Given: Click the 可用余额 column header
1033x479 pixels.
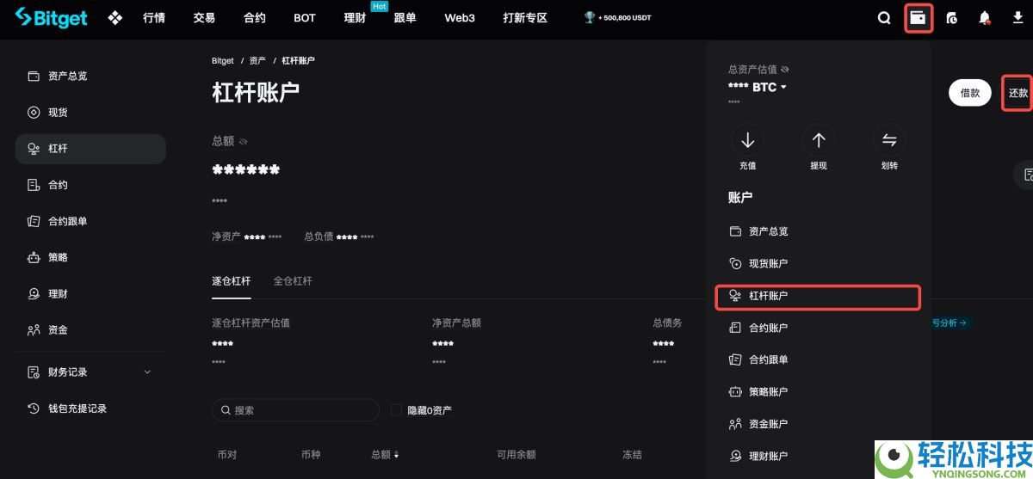Looking at the screenshot, I should point(516,454).
